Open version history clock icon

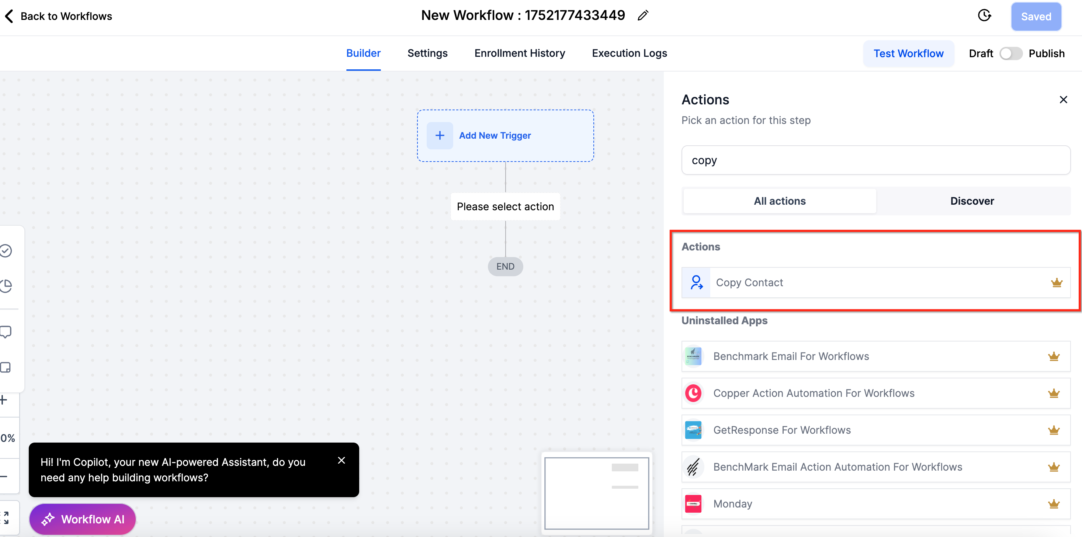coord(984,16)
